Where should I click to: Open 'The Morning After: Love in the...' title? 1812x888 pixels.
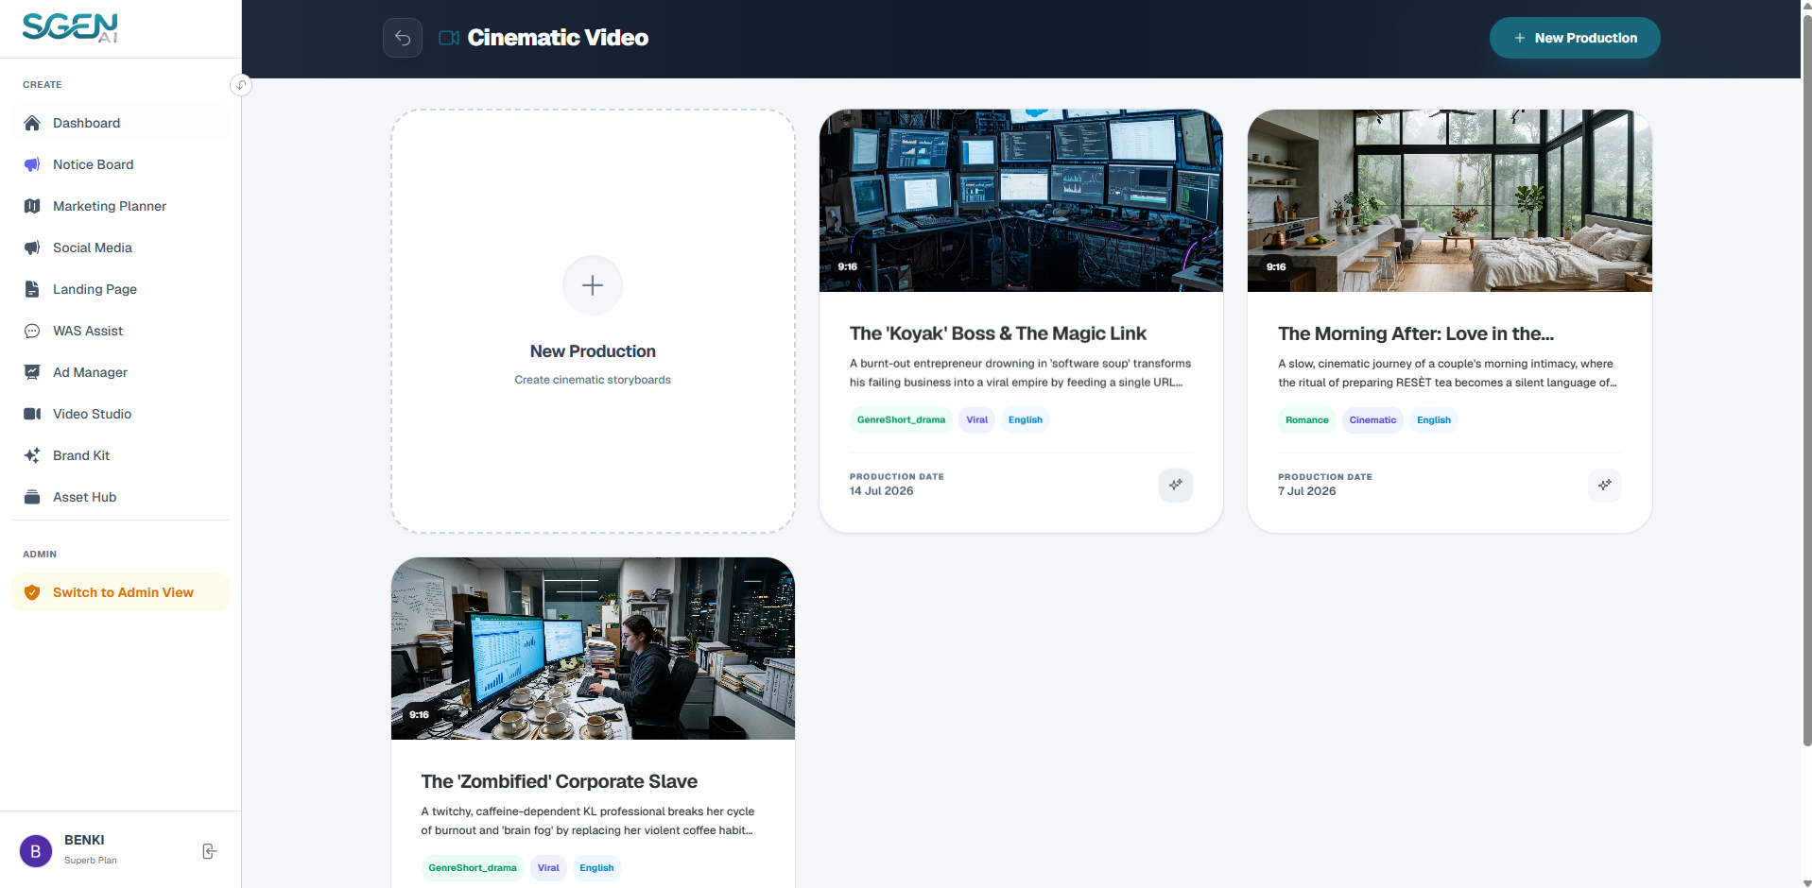(x=1416, y=333)
